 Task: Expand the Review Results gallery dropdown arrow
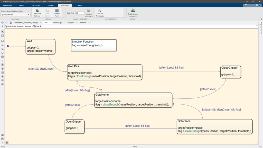(125, 13)
